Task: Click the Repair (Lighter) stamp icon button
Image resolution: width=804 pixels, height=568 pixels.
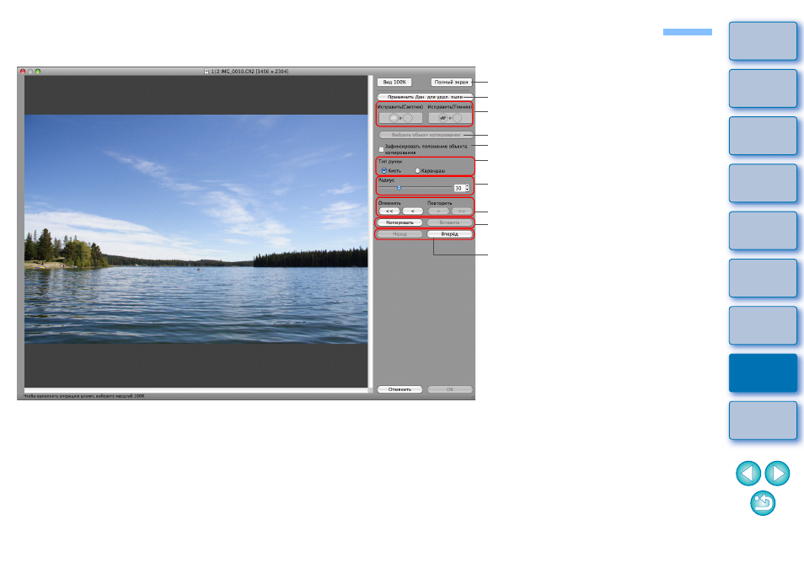Action: (400, 118)
